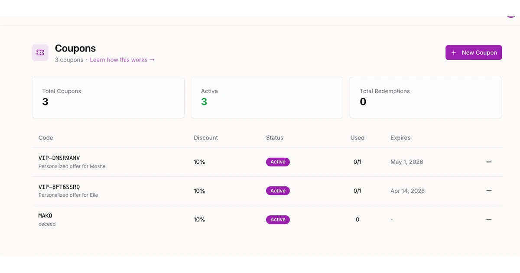
Task: Sort by the Code column header
Action: click(45, 138)
